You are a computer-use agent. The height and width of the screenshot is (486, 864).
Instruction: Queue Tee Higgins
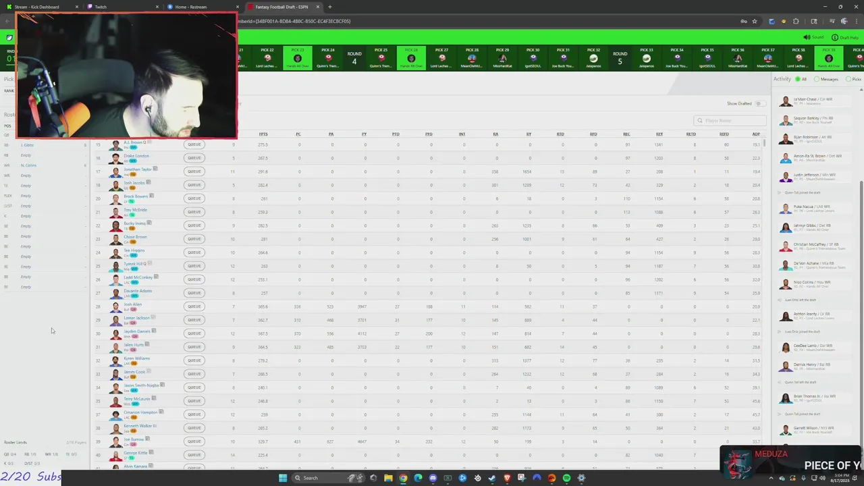(x=194, y=252)
